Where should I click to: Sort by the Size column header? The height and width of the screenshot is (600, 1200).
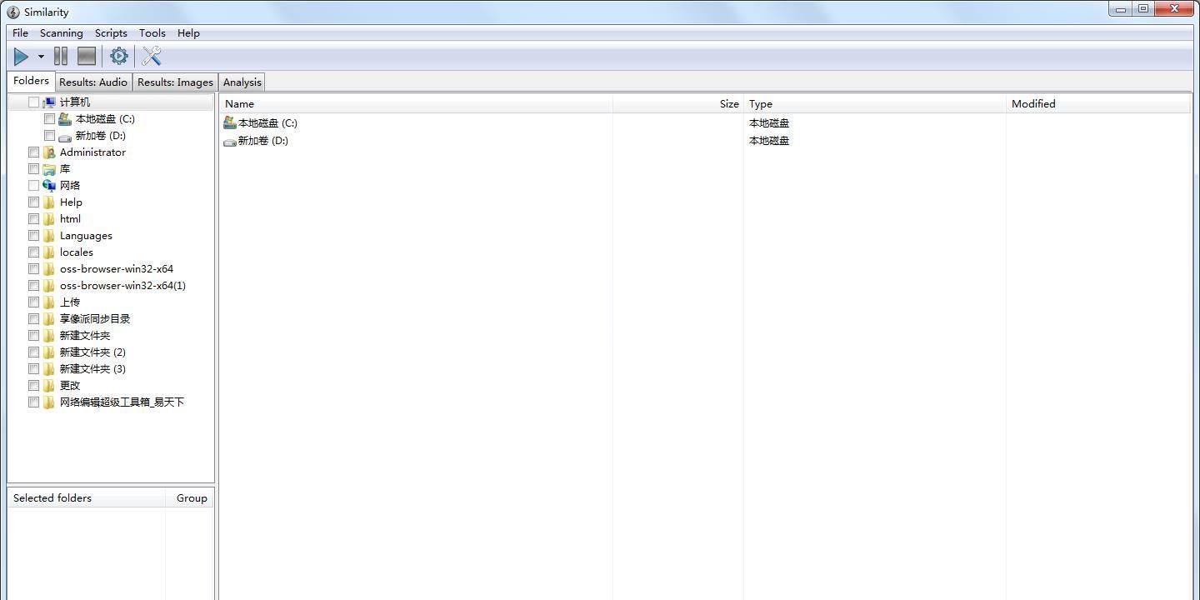pyautogui.click(x=678, y=104)
